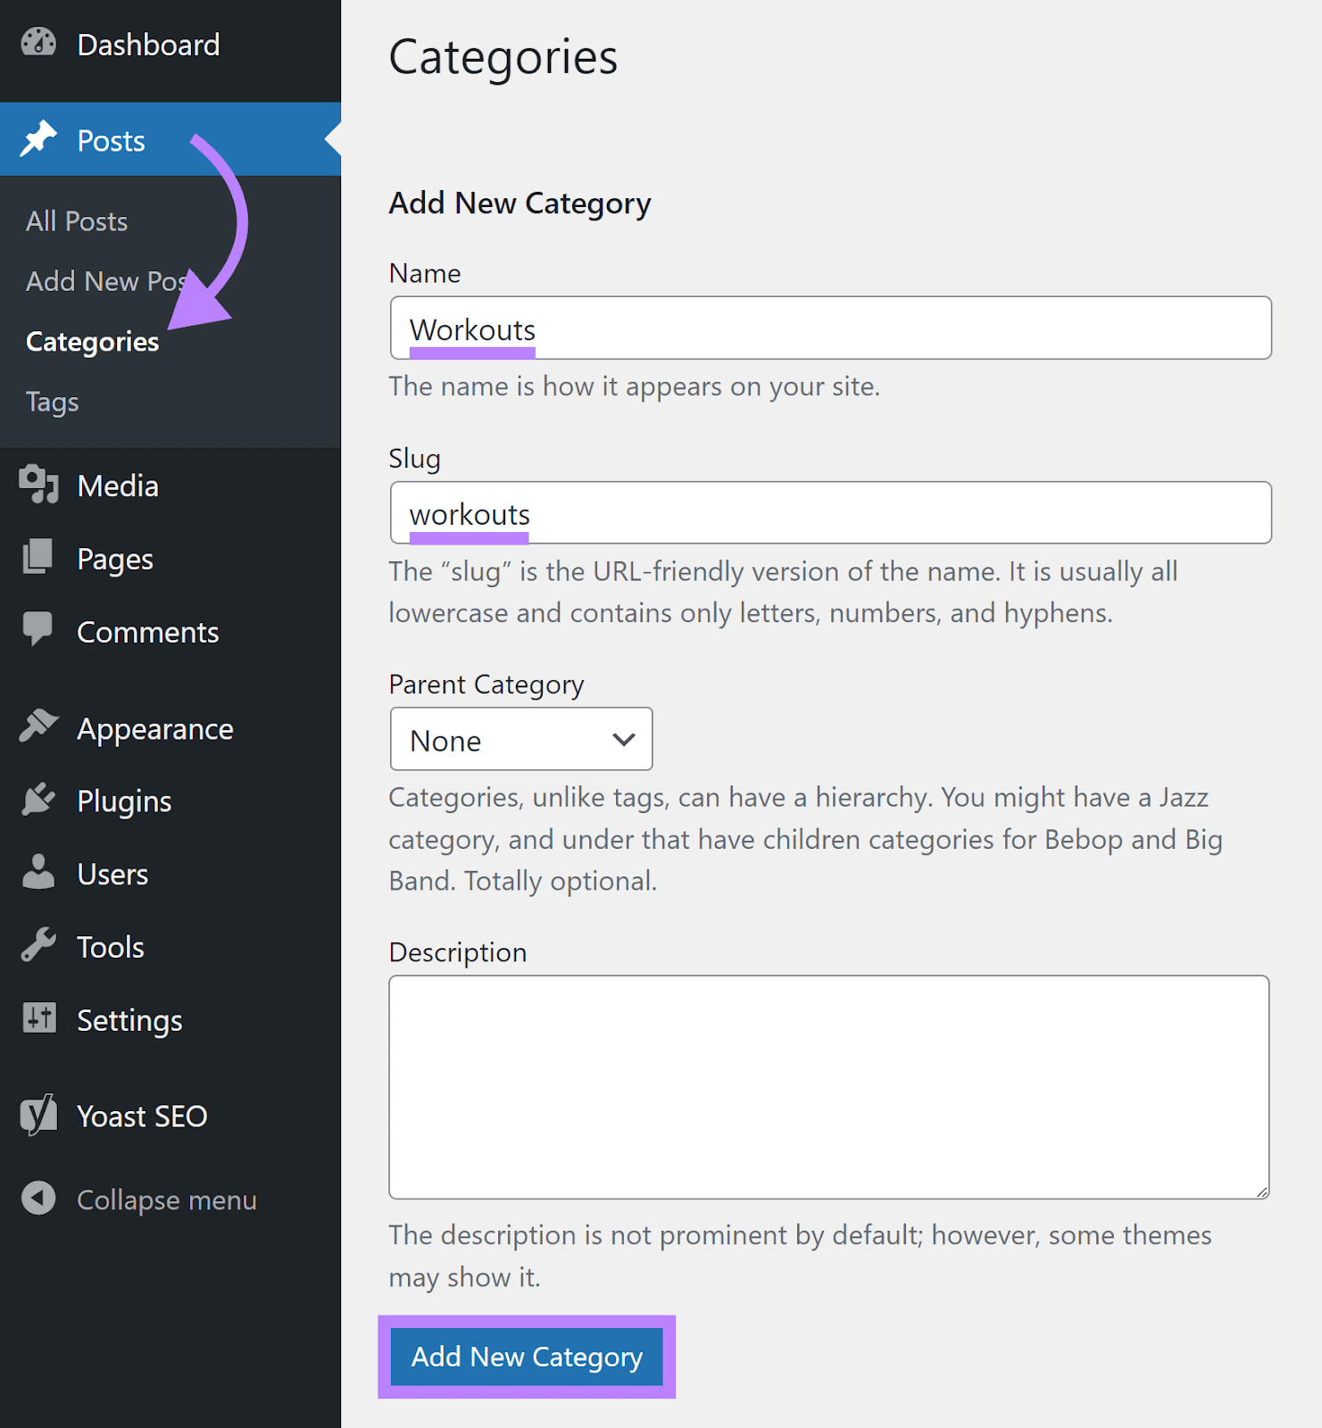Click the Users person icon
The height and width of the screenshot is (1428, 1322).
pos(38,872)
